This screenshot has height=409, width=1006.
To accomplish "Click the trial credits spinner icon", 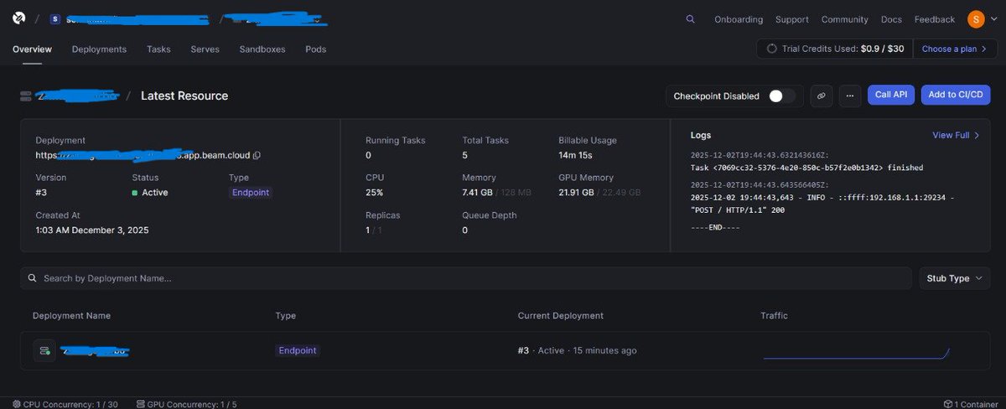I will click(771, 49).
